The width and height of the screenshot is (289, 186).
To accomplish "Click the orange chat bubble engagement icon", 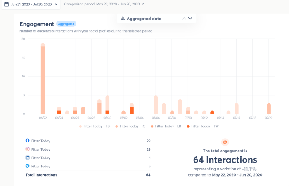I will [x=225, y=142].
